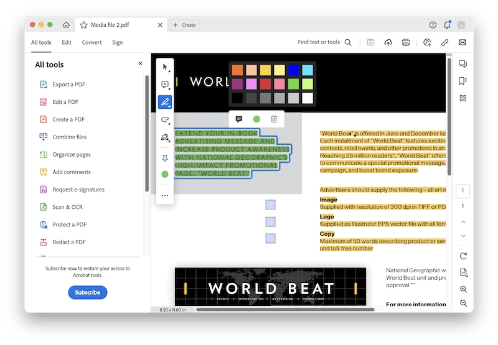Delete the selected highlight
498x345 pixels.
pyautogui.click(x=274, y=119)
